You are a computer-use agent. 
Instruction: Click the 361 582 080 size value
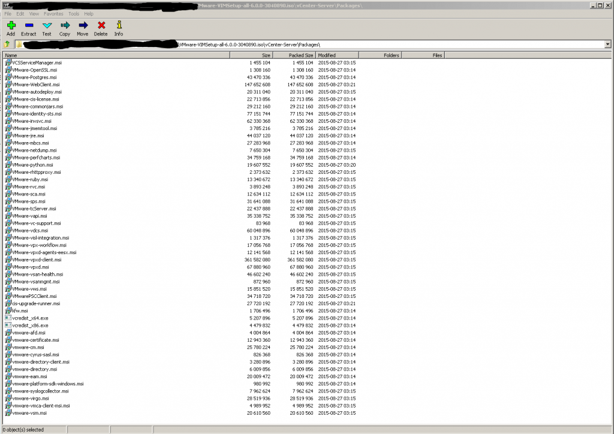tap(257, 260)
